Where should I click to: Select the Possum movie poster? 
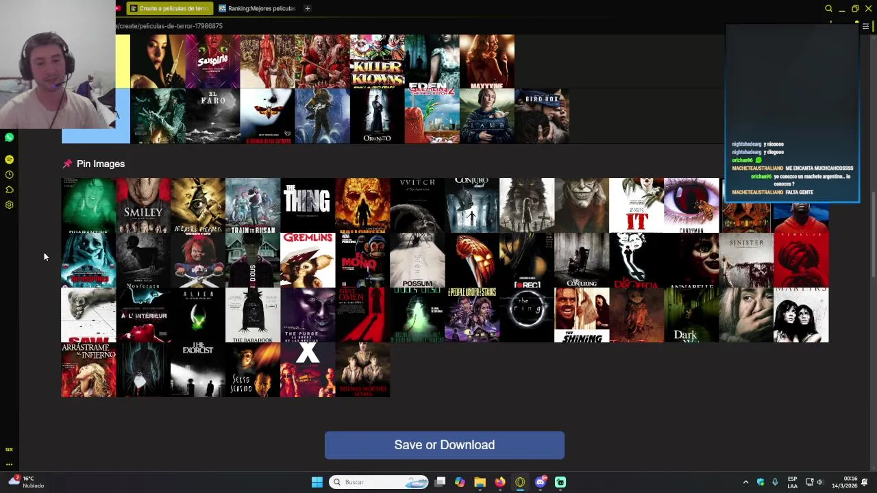point(417,260)
